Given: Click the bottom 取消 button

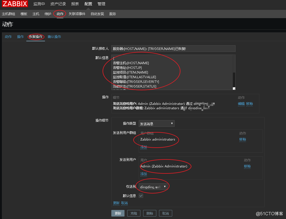Looking at the screenshot, I should 166,213.
